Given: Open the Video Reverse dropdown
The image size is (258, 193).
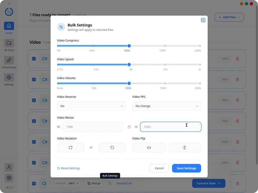Looking at the screenshot, I should point(91,106).
